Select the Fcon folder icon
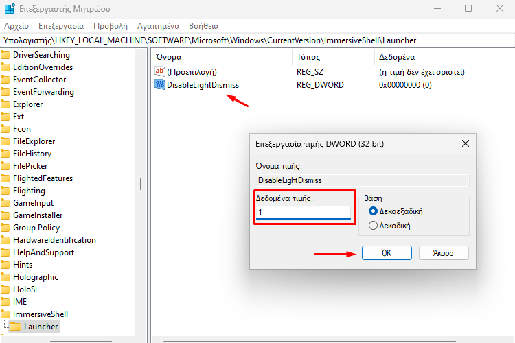 click(5, 129)
